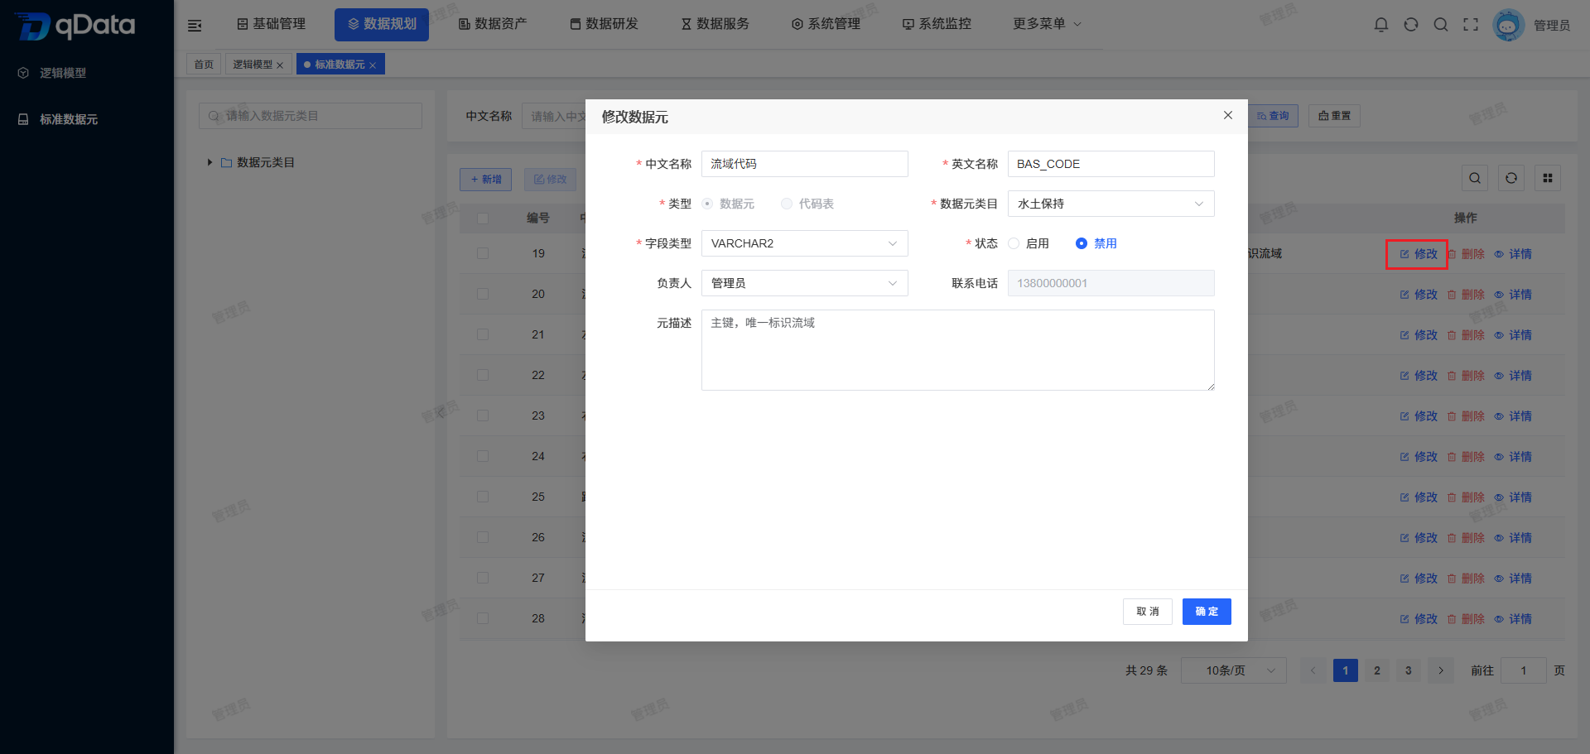This screenshot has width=1590, height=754.
Task: Switch to the 首页 tab
Action: tap(204, 65)
